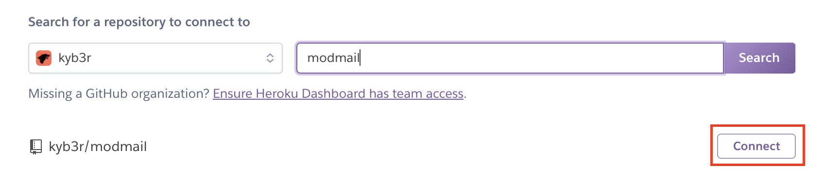Expand the organization selector showing kyb3r
The image size is (824, 182).
tap(155, 58)
